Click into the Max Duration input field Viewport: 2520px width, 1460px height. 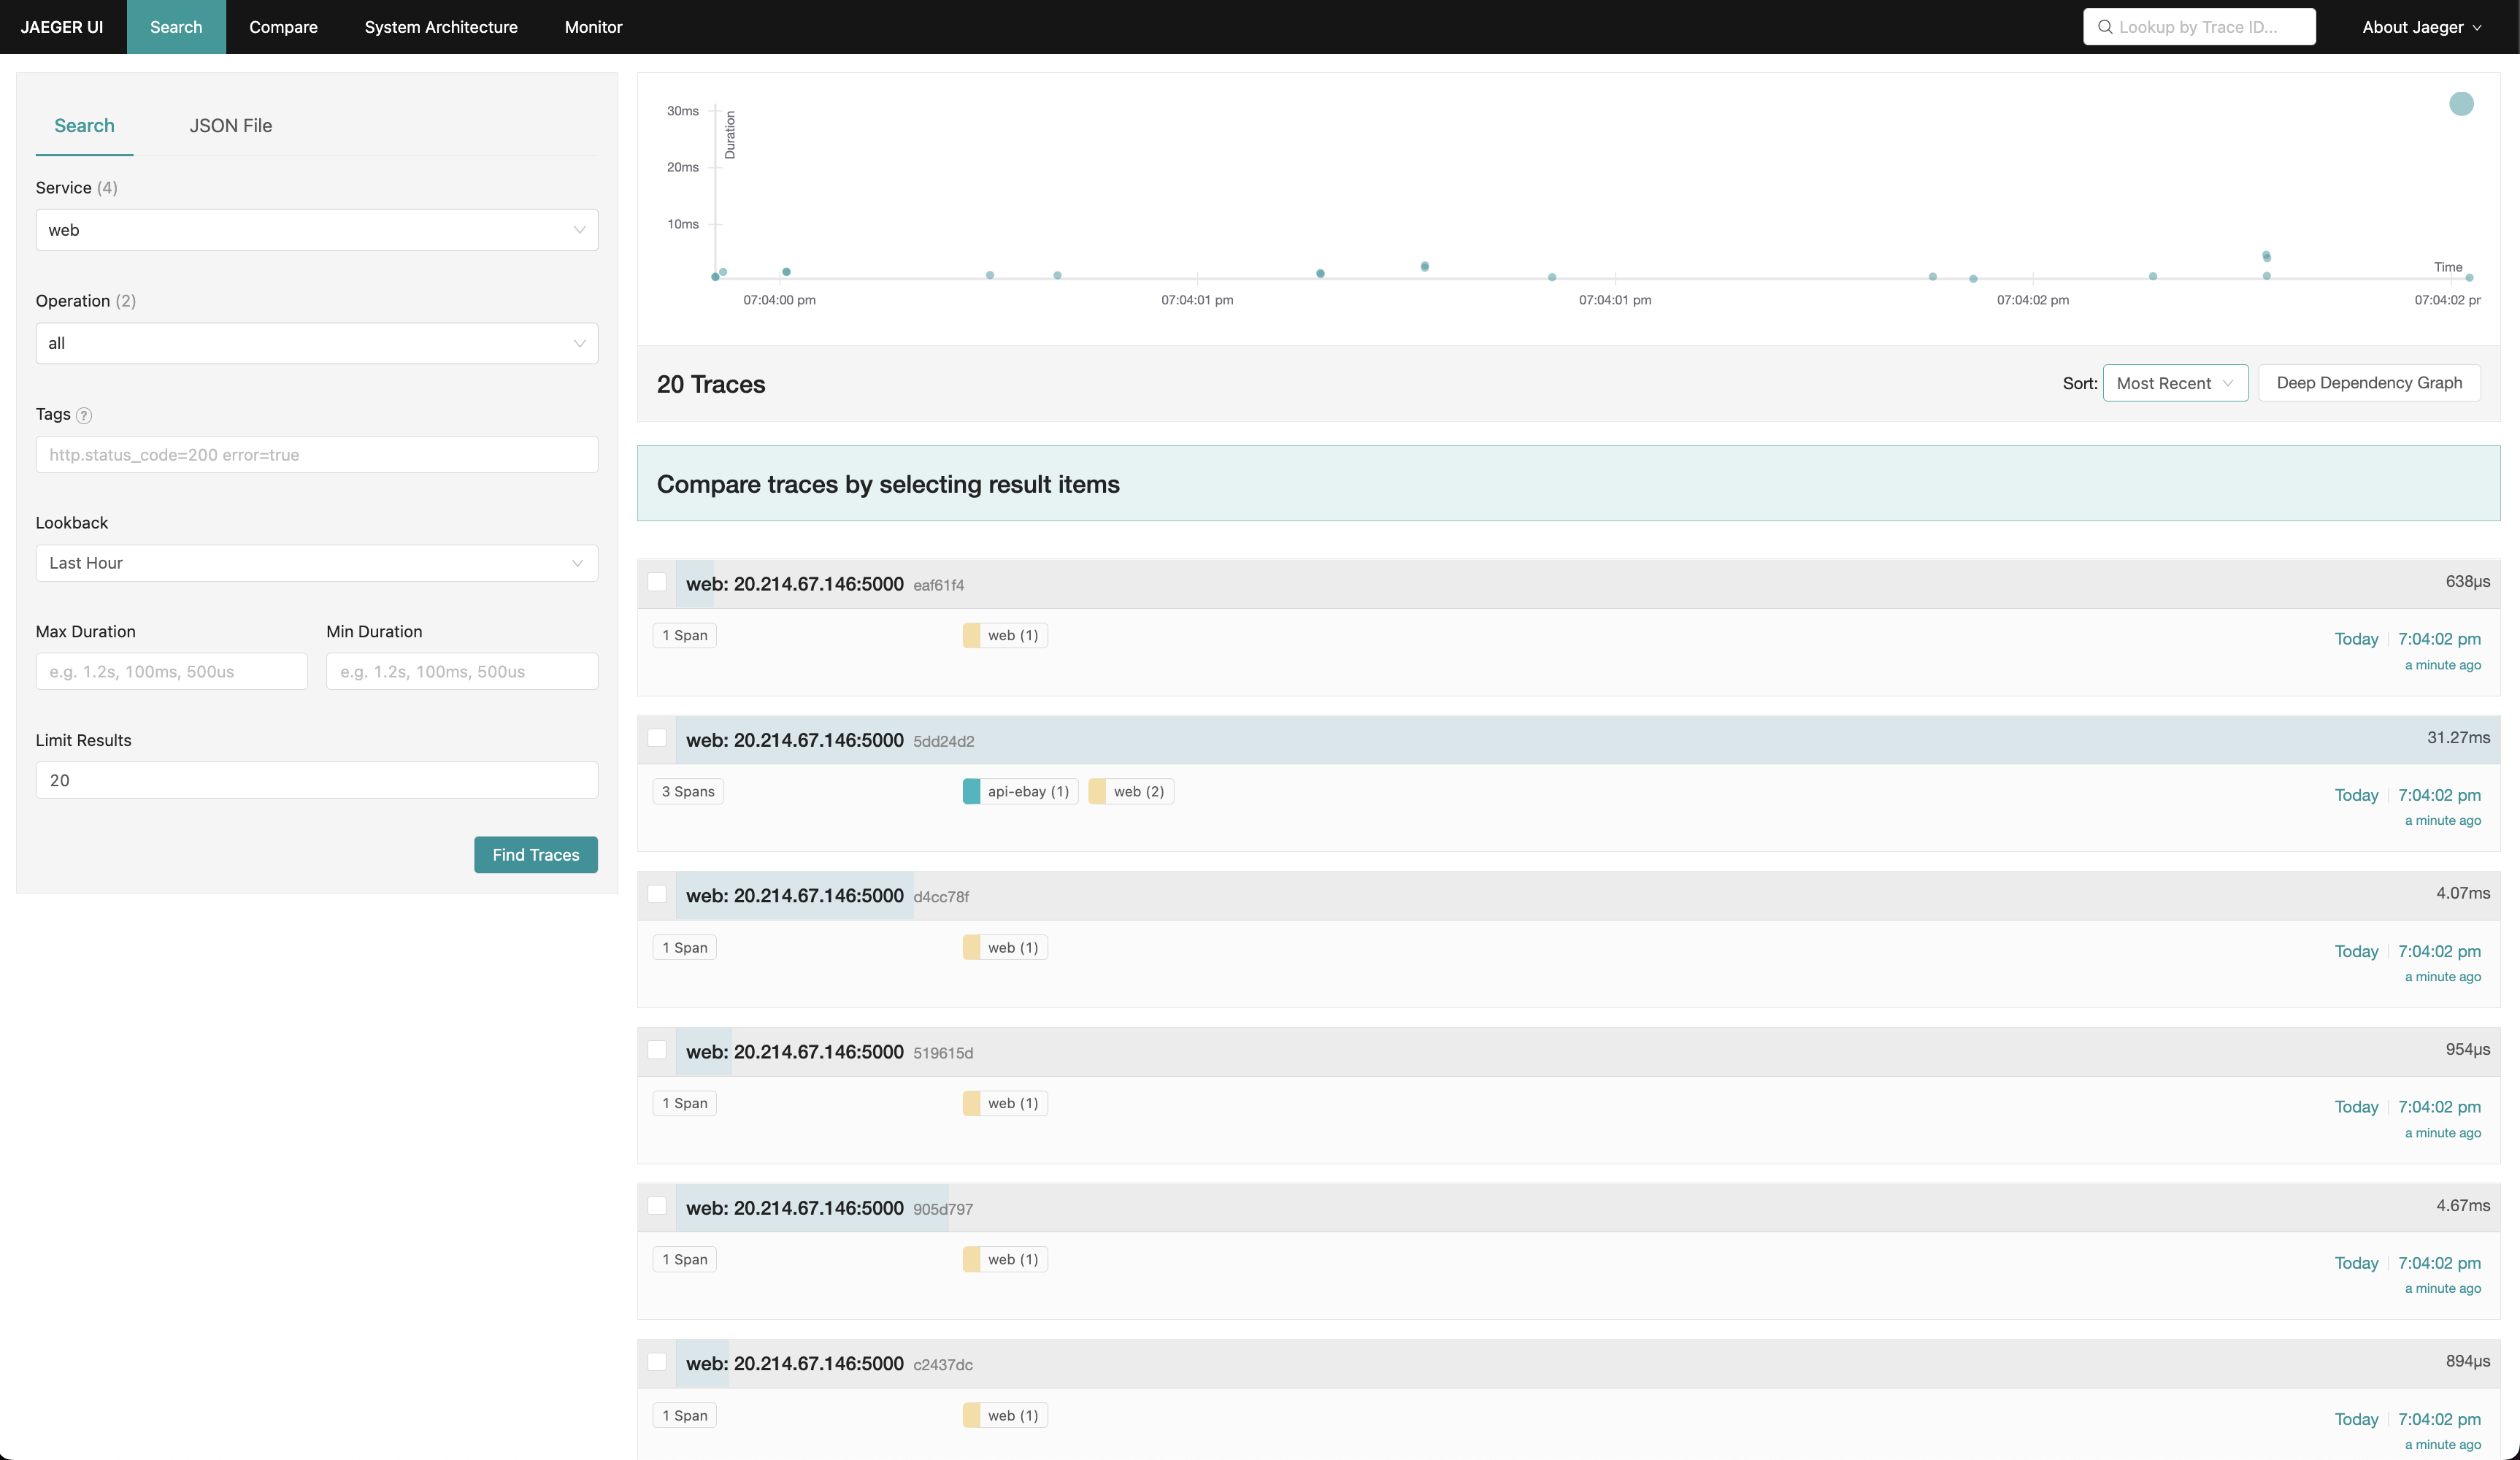pos(171,672)
